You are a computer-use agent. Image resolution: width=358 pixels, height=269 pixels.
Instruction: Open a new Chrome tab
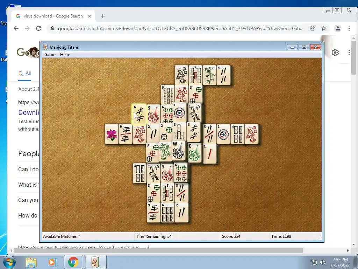click(103, 16)
